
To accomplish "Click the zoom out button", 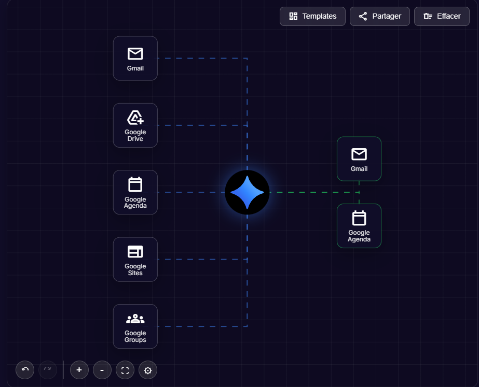I will point(102,370).
